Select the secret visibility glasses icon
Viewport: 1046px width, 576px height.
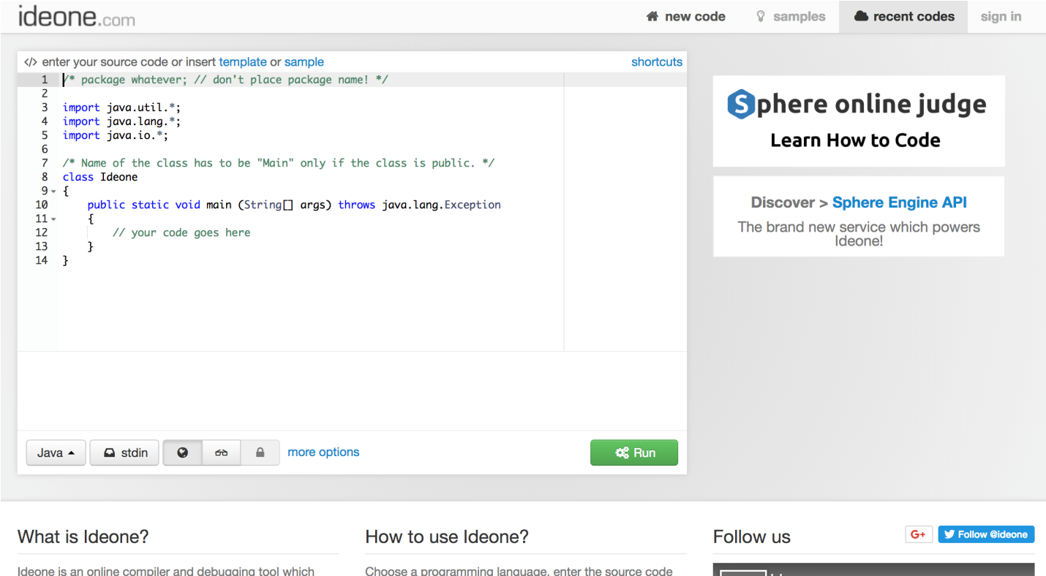click(x=221, y=452)
